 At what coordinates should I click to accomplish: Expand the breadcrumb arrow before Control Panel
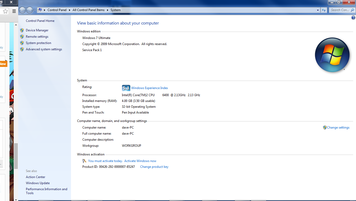[x=44, y=10]
